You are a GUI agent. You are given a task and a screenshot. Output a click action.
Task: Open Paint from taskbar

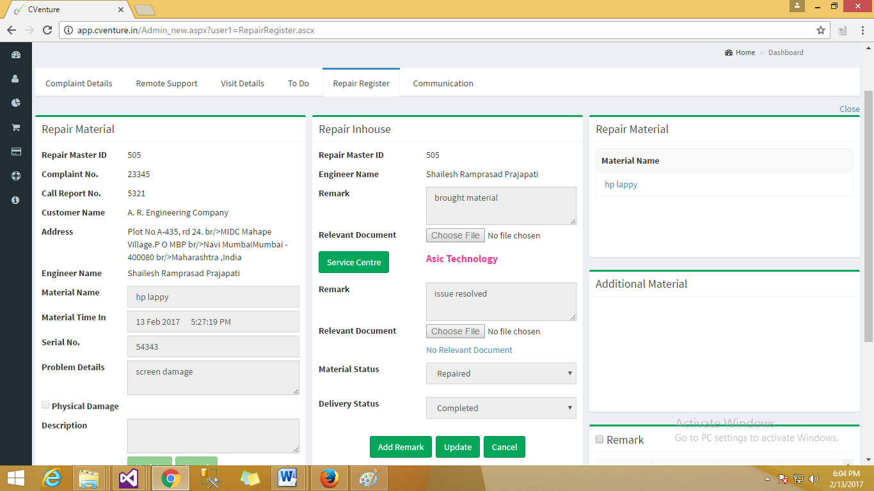pyautogui.click(x=369, y=478)
